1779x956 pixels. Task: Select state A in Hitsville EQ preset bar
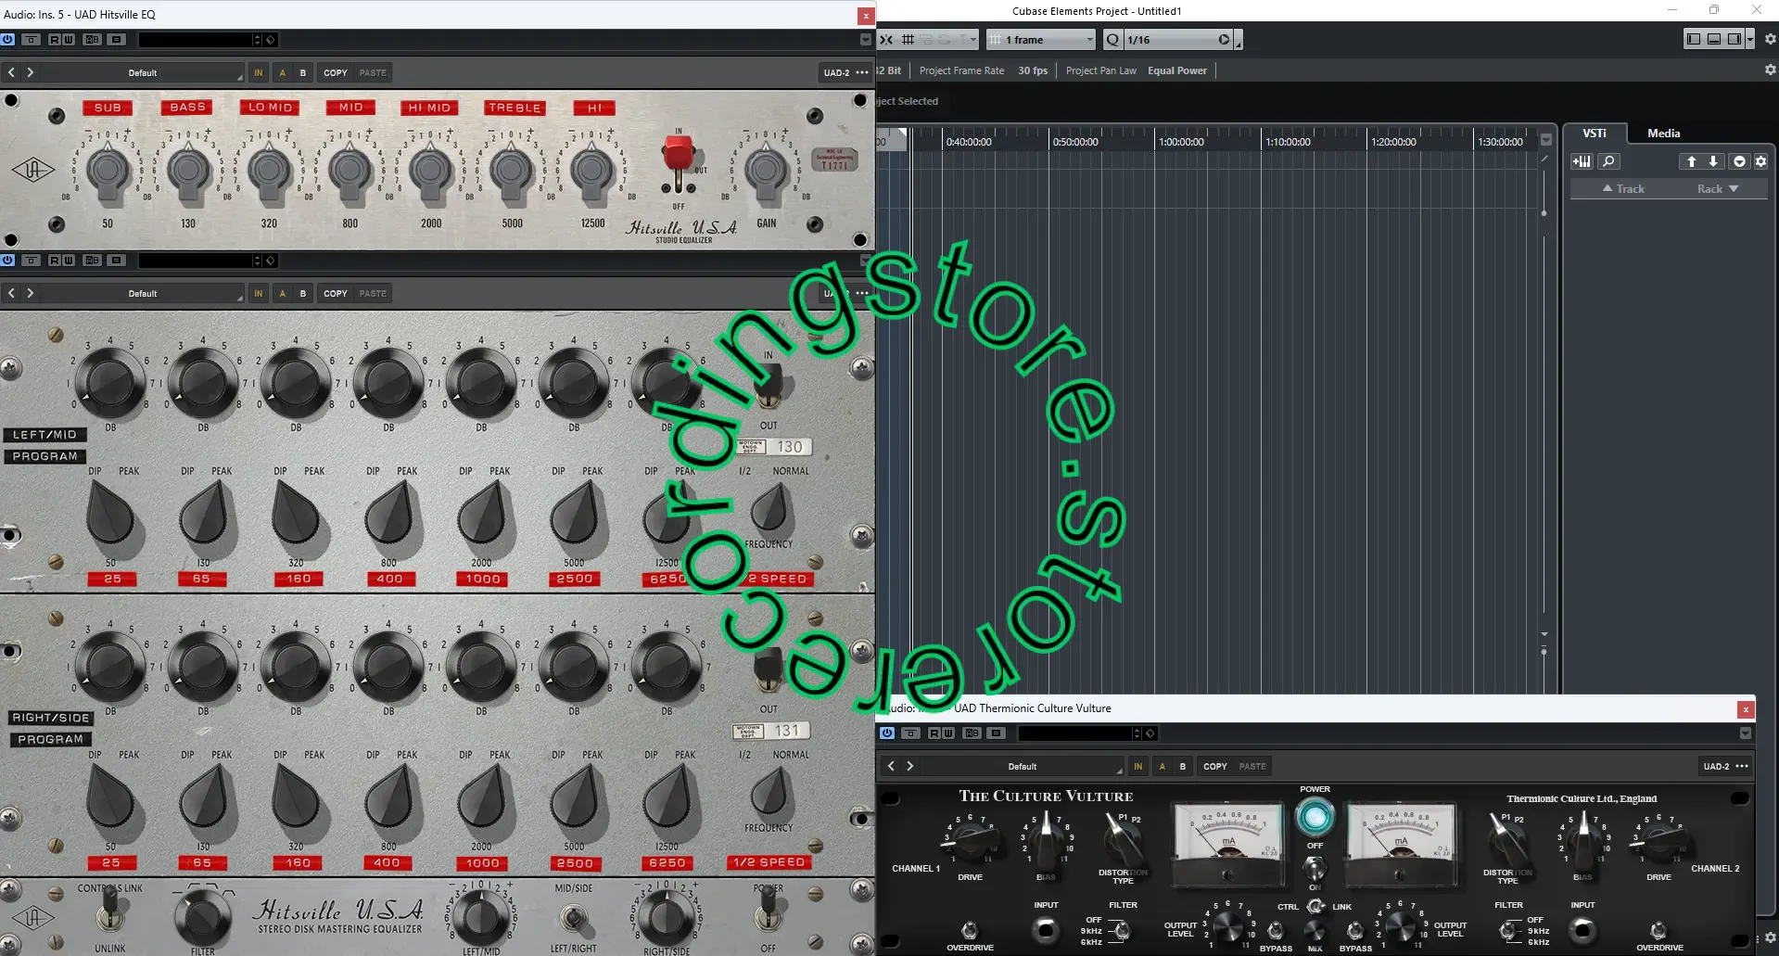click(282, 72)
